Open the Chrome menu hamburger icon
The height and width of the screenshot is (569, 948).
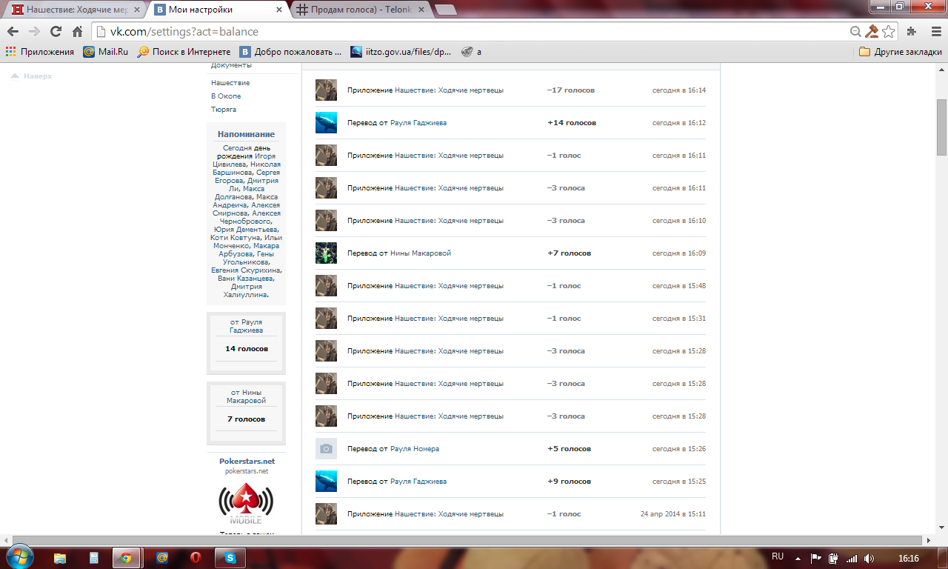[x=935, y=32]
